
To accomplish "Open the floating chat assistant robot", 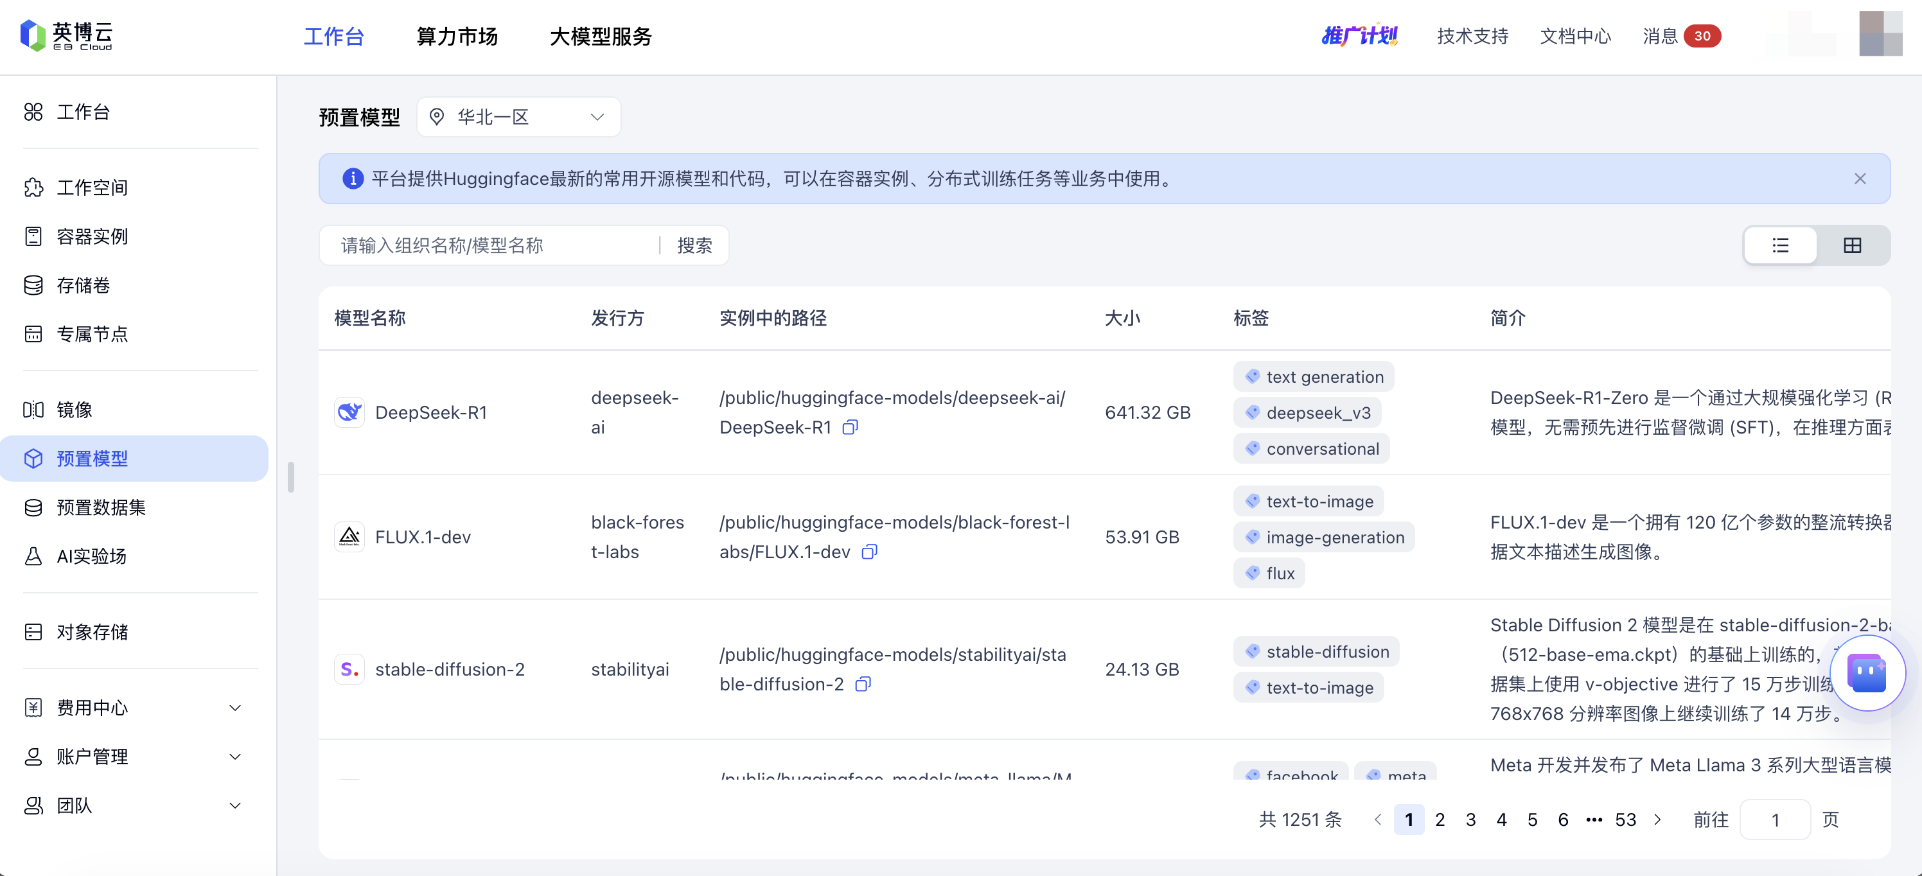I will click(1867, 674).
